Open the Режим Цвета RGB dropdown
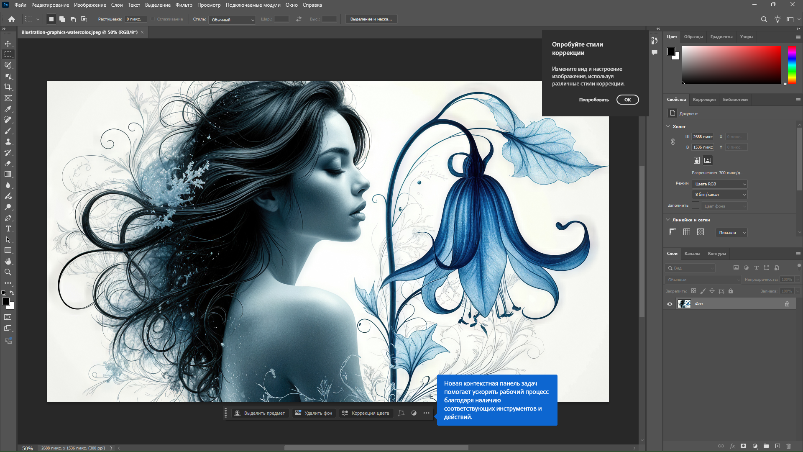803x452 pixels. pos(720,184)
